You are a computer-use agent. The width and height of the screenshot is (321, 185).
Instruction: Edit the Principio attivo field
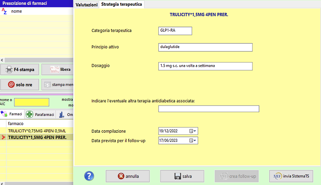tap(205, 47)
